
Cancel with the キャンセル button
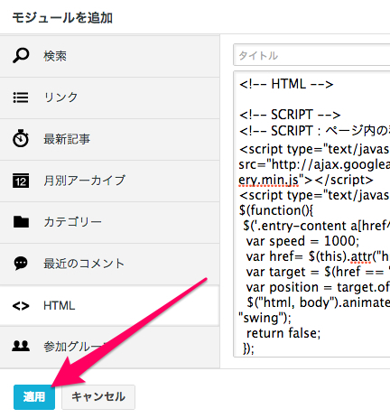pos(98,397)
